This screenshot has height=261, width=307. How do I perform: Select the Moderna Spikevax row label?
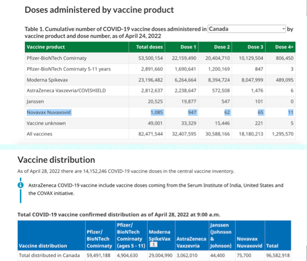tap(47, 80)
